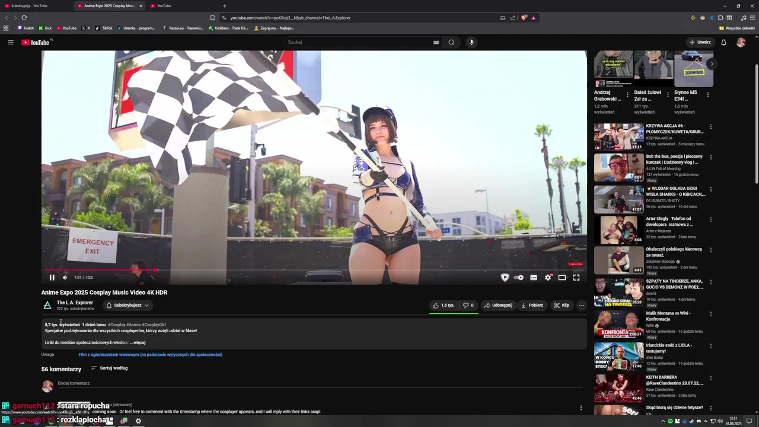Screen dimensions: 759x427
Task: Expand the description with ...więcej
Action: (138, 343)
